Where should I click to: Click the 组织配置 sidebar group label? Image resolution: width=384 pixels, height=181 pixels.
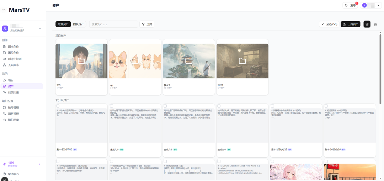(x=7, y=101)
